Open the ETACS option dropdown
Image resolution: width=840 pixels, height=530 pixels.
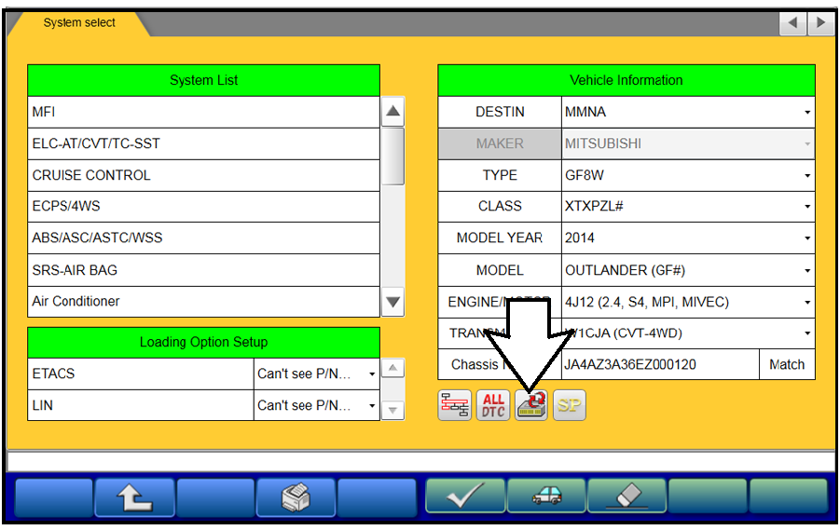tap(372, 374)
